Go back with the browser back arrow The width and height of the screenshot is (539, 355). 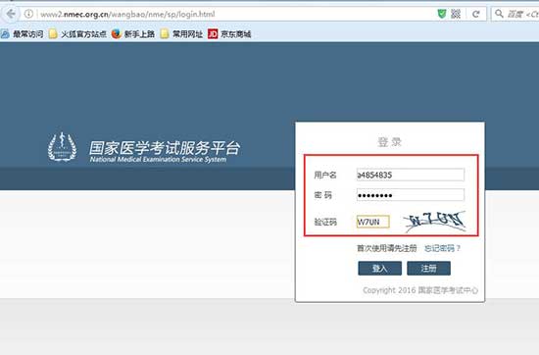[x=11, y=14]
